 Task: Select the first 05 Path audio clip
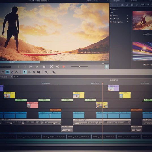pos(67,129)
